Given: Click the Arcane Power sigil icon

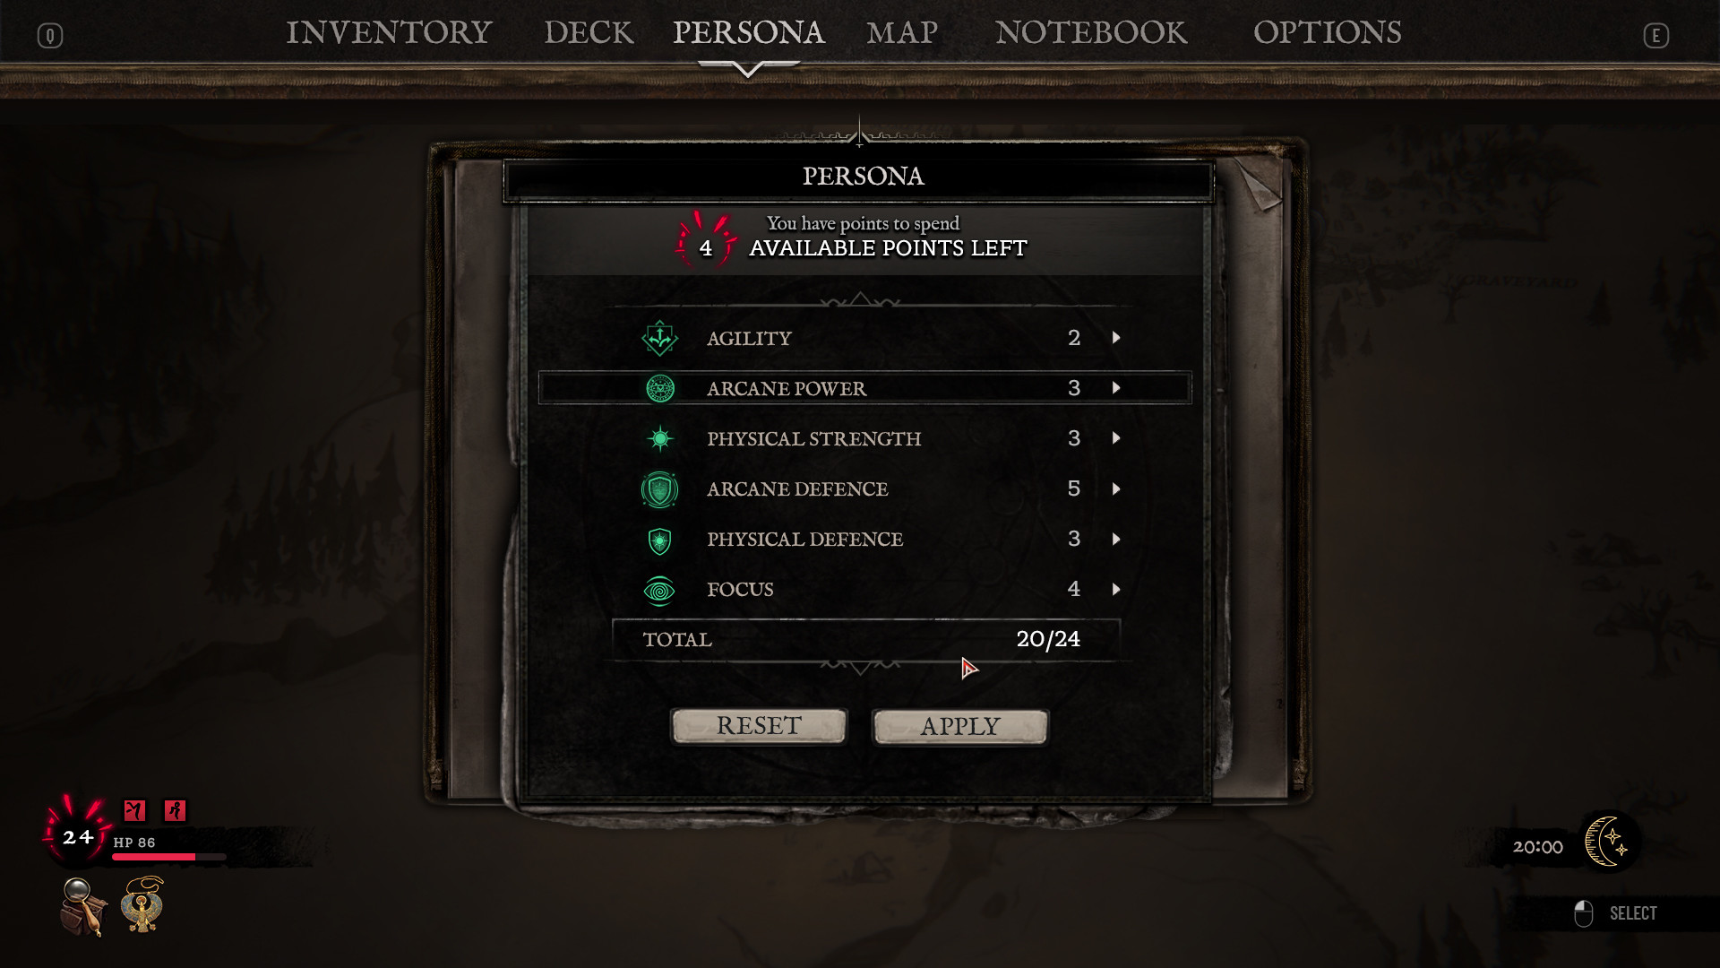Looking at the screenshot, I should click(660, 388).
